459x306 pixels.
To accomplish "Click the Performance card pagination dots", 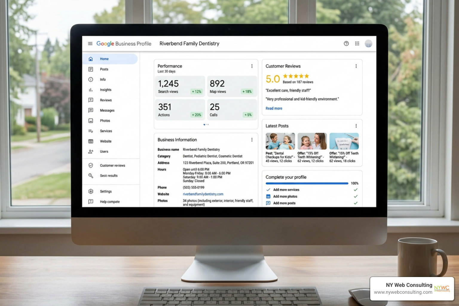I will click(x=206, y=124).
